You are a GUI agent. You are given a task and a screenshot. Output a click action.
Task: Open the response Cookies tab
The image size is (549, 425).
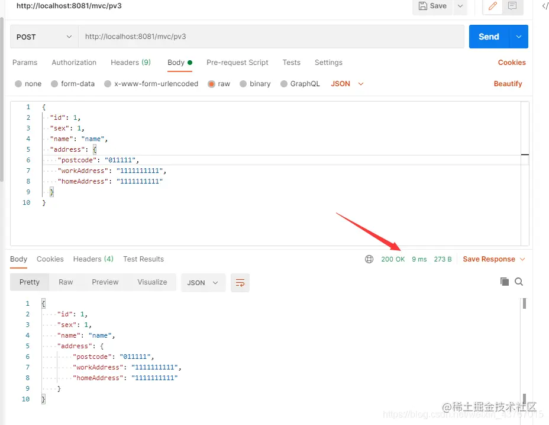(x=50, y=259)
